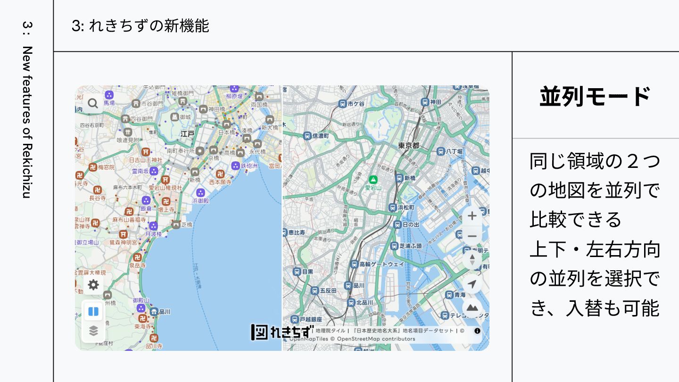The width and height of the screenshot is (679, 382).
Task: Open 『日本歴史地名大系』地名項目データセット link
Action: 402,331
